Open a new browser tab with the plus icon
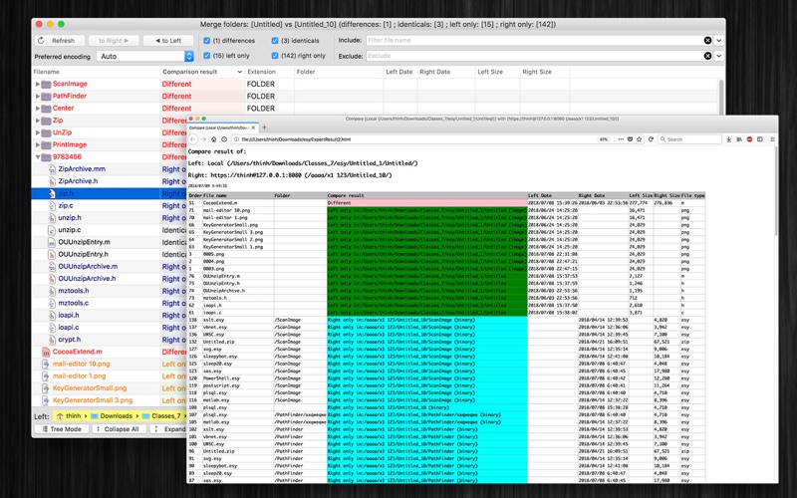Viewport: 797px width, 498px height. coord(264,127)
